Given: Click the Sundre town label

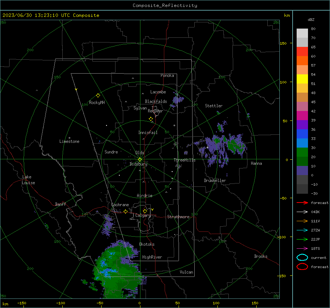Looking at the screenshot, I should click(111, 152).
